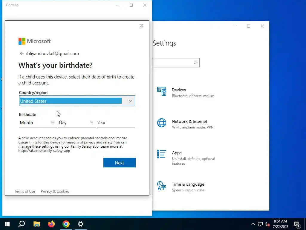This screenshot has width=306, height=230.
Task: Launch Firefox from the taskbar
Action: coord(51,224)
